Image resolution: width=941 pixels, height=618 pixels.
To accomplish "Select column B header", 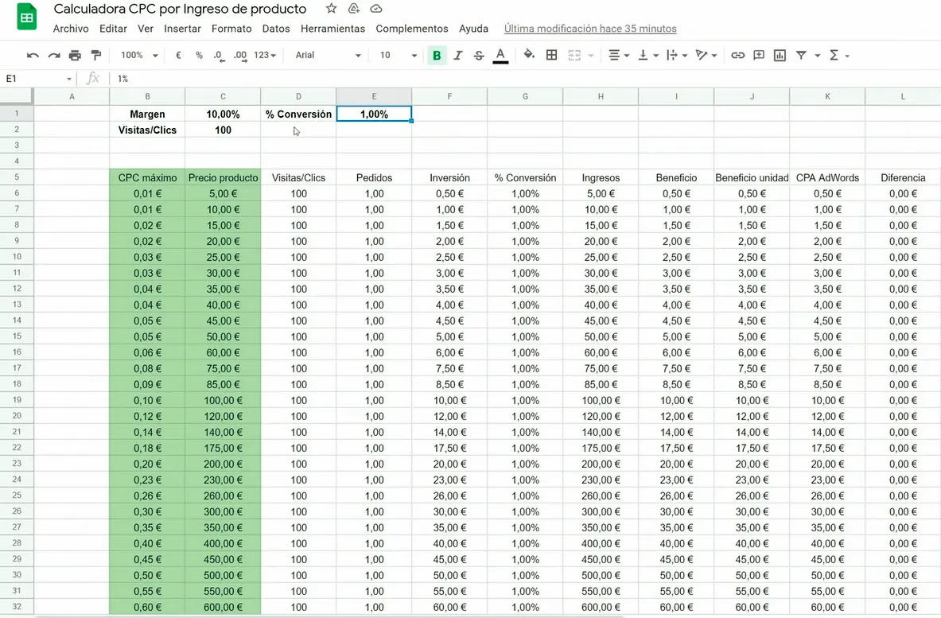I will [x=147, y=96].
